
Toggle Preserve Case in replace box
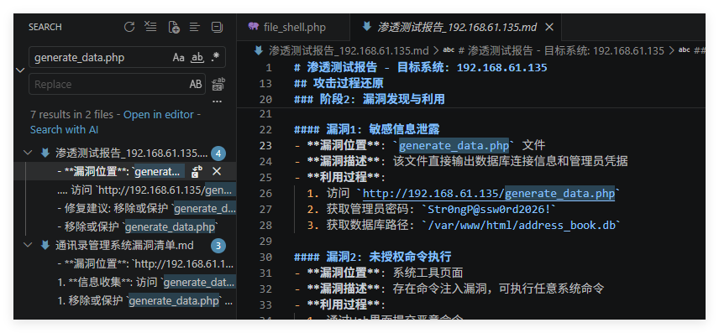pos(196,84)
